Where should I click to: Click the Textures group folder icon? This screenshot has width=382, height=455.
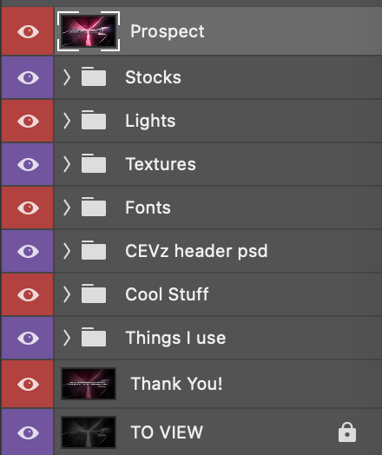click(94, 163)
